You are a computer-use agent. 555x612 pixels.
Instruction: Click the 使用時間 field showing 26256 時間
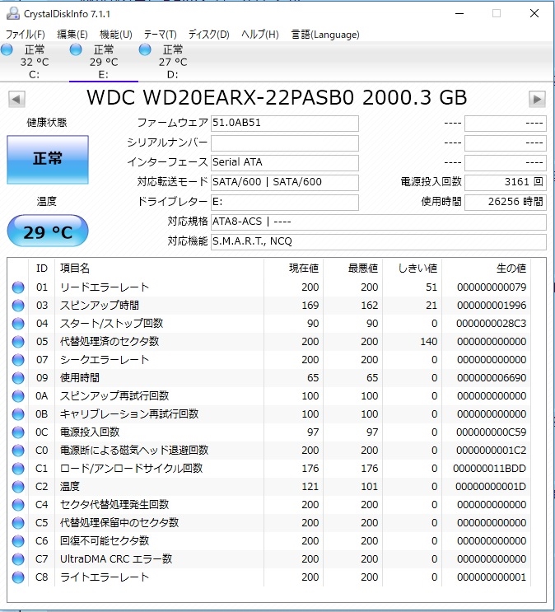pos(506,202)
